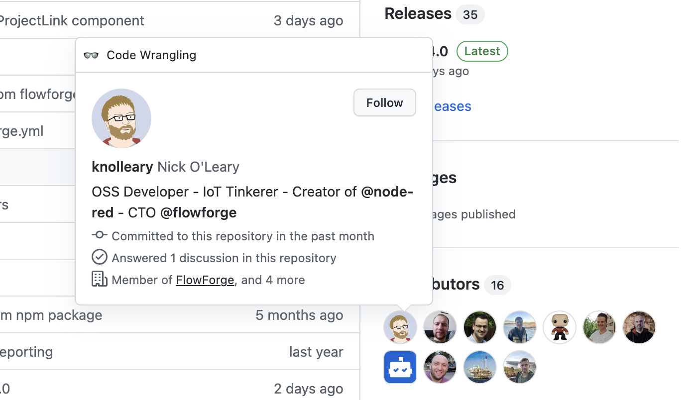Click the 'ages published' packages text
The height and width of the screenshot is (400, 691).
pyautogui.click(x=474, y=214)
